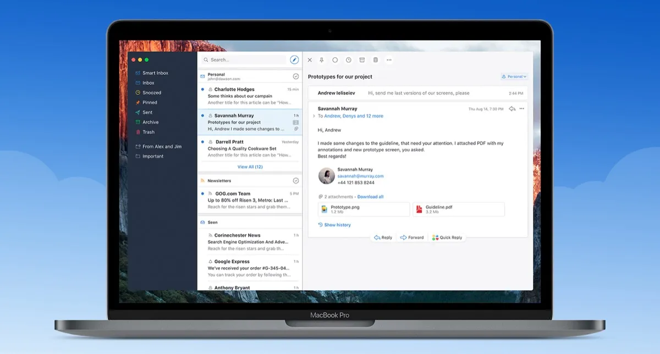Click the Sent paper-plane icon in sidebar
This screenshot has width=660, height=354.
tap(138, 112)
